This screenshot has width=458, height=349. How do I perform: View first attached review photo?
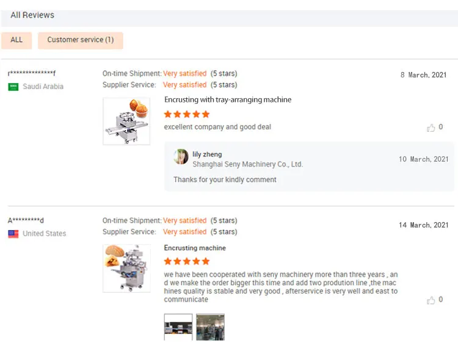click(x=178, y=327)
